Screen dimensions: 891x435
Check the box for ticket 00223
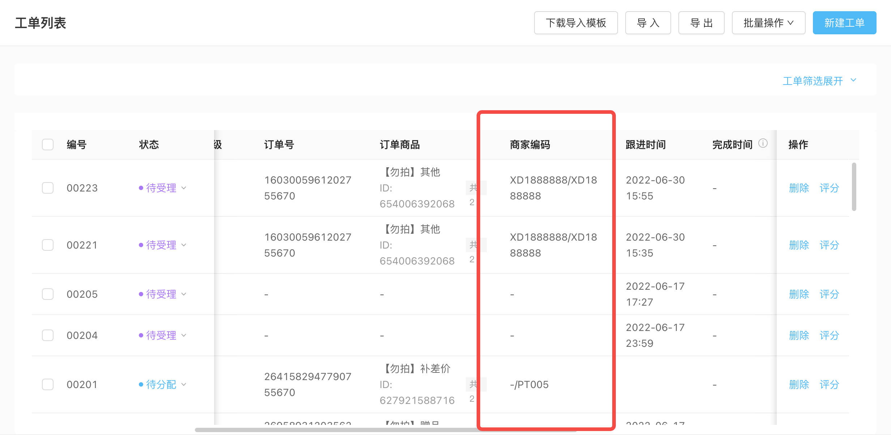(48, 188)
